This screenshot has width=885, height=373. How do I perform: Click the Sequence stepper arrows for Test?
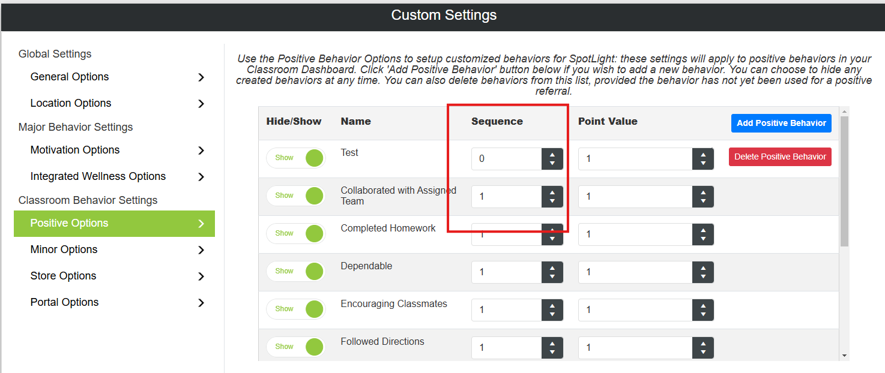(552, 159)
